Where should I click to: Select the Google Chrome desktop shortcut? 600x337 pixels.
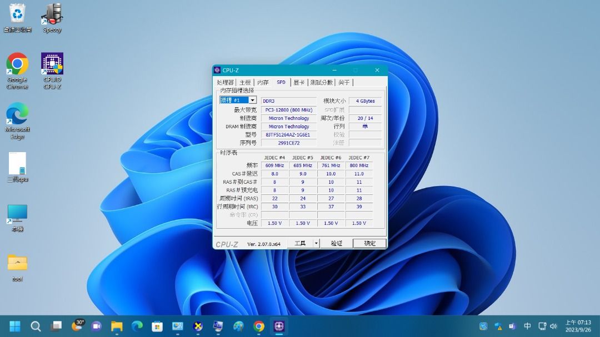[x=17, y=71]
